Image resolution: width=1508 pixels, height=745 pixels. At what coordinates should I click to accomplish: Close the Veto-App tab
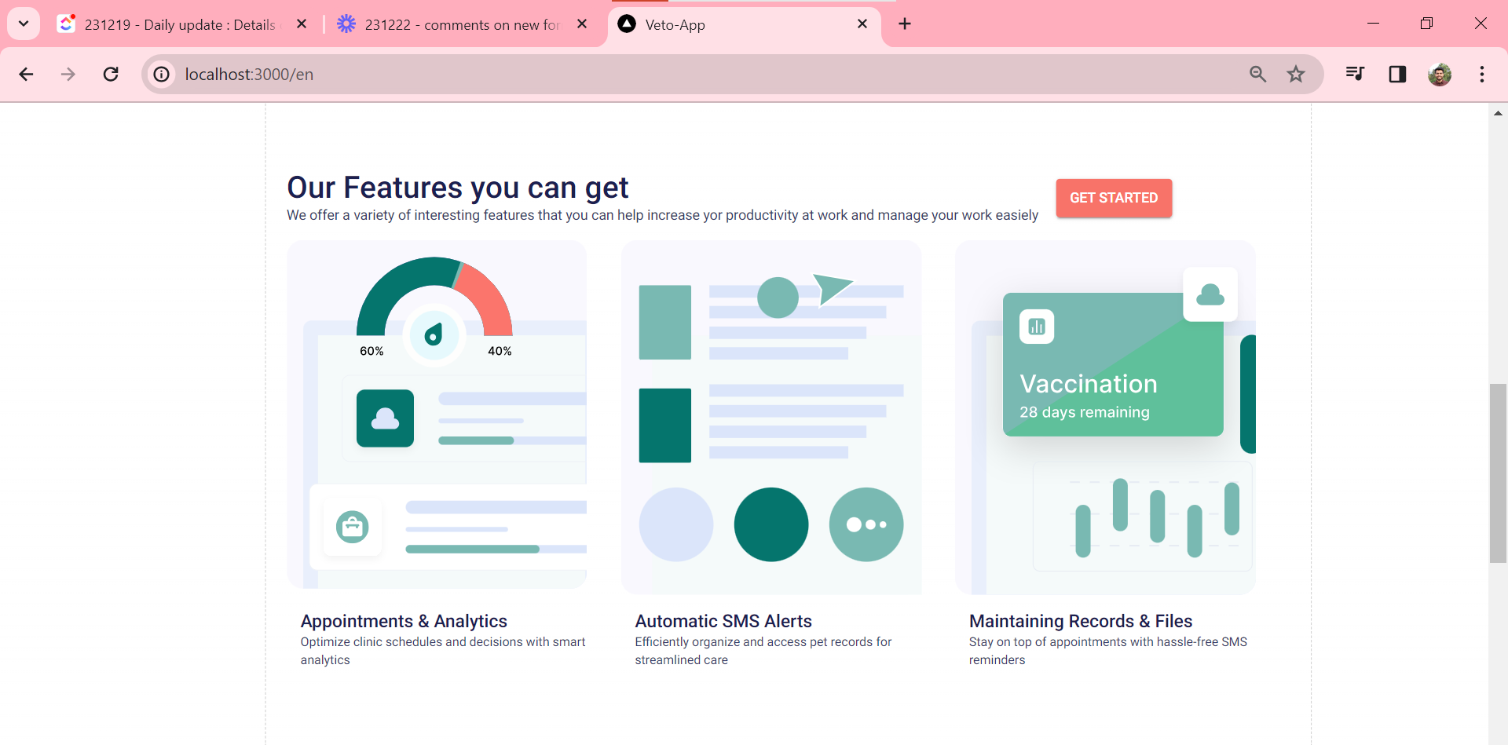coord(862,24)
